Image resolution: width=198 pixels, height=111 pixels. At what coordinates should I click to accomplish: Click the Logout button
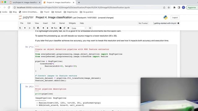click(175, 18)
